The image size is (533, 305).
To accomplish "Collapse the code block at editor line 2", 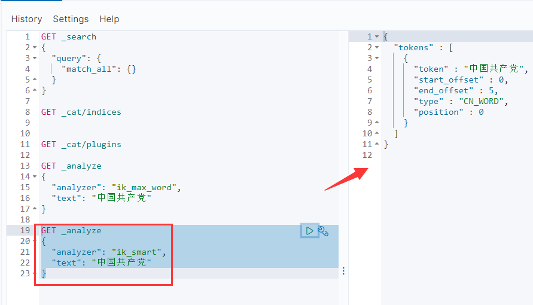I will tap(35, 48).
